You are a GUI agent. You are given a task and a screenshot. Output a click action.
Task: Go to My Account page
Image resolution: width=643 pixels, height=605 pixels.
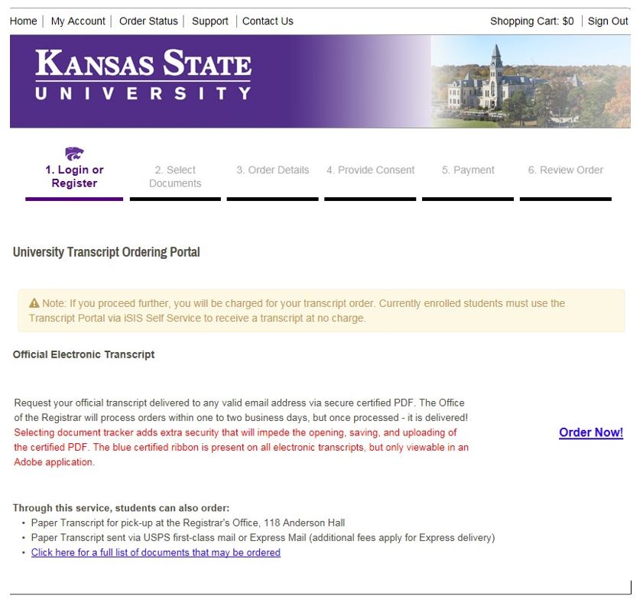pyautogui.click(x=78, y=21)
